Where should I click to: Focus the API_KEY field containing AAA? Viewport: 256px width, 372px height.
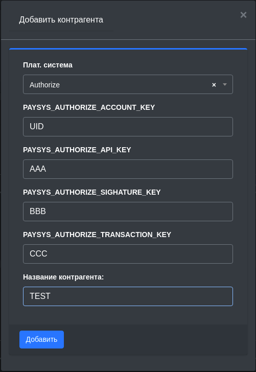click(x=128, y=169)
